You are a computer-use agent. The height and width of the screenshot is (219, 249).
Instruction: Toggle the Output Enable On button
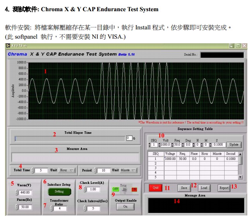coord(125,207)
